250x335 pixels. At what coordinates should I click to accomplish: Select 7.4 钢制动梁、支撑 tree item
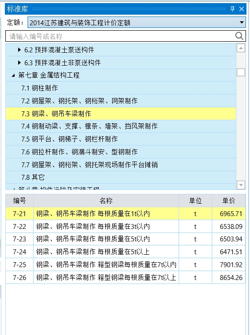click(x=121, y=126)
